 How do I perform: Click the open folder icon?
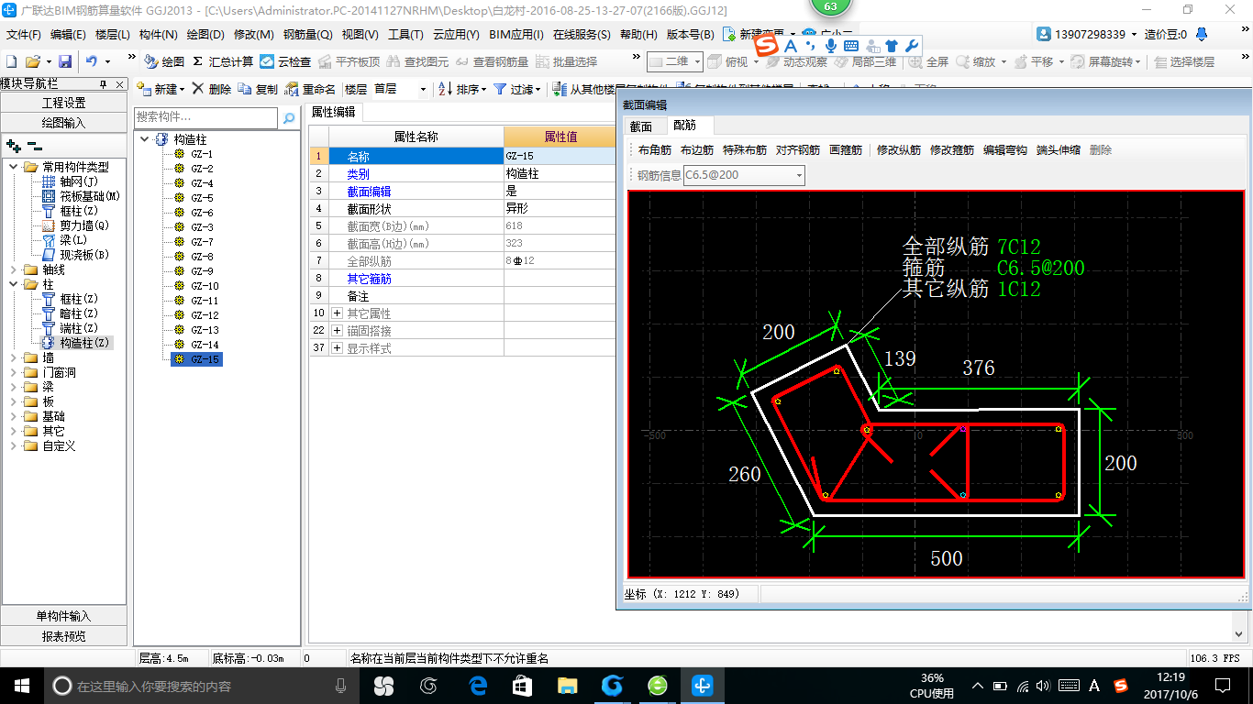coord(32,61)
